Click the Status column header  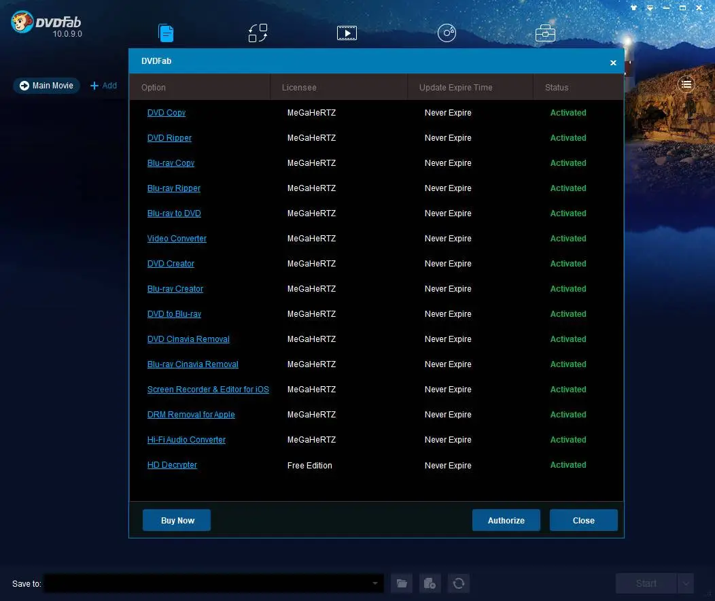tap(557, 87)
